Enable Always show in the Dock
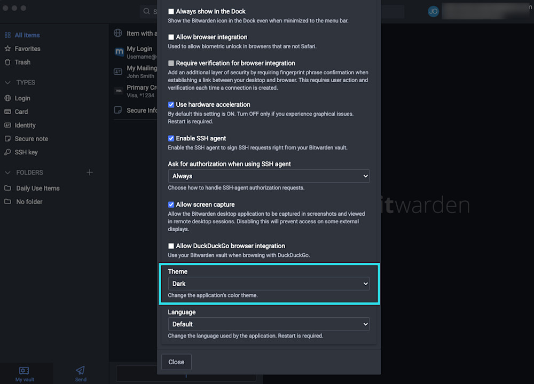534x384 pixels. pos(171,11)
